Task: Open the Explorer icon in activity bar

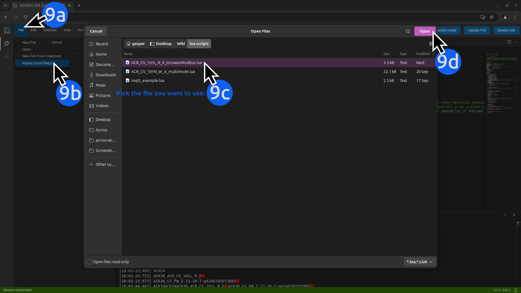Action: click(7, 43)
